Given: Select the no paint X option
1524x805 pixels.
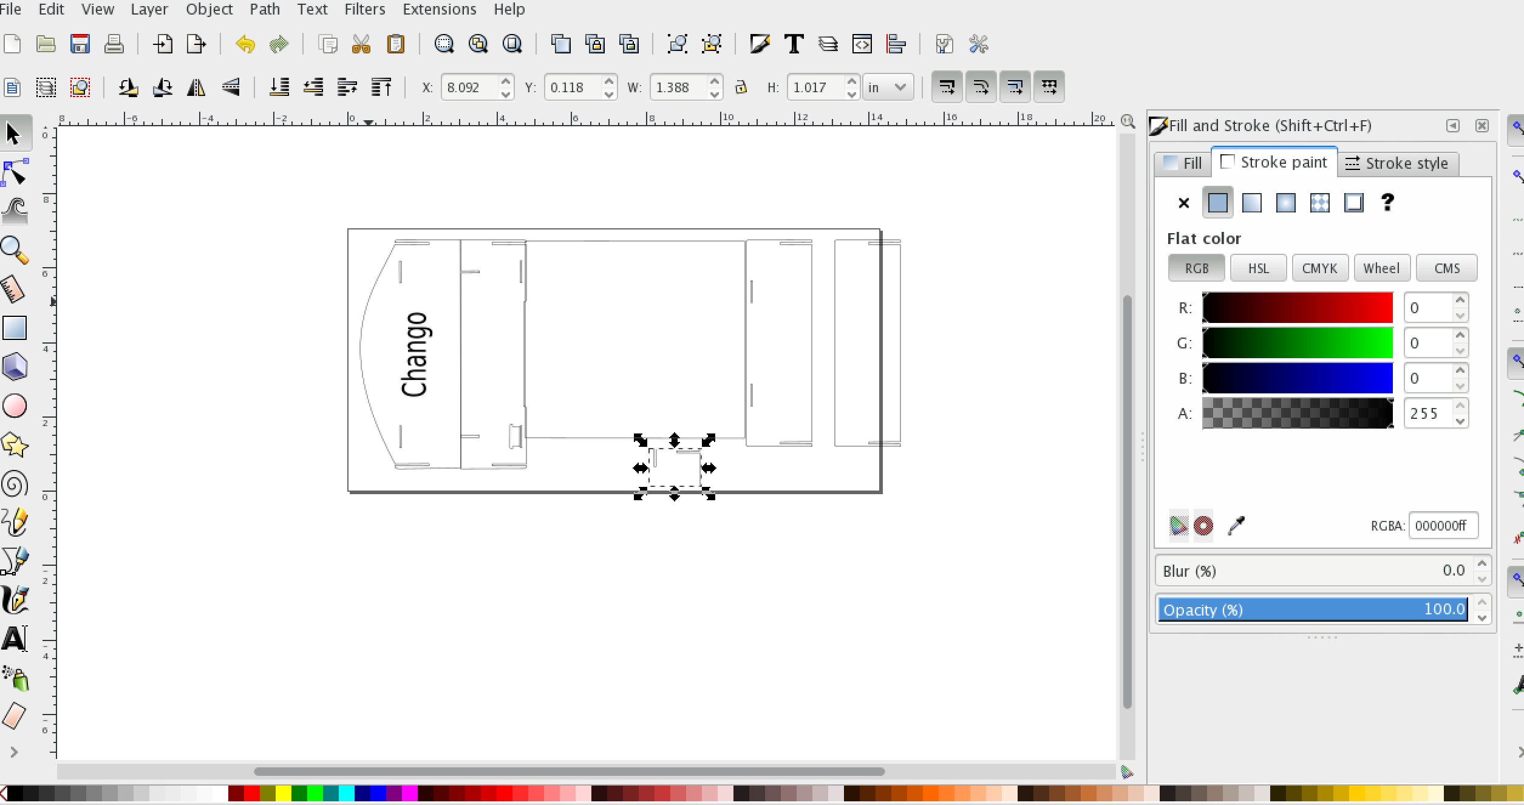Looking at the screenshot, I should coord(1183,203).
